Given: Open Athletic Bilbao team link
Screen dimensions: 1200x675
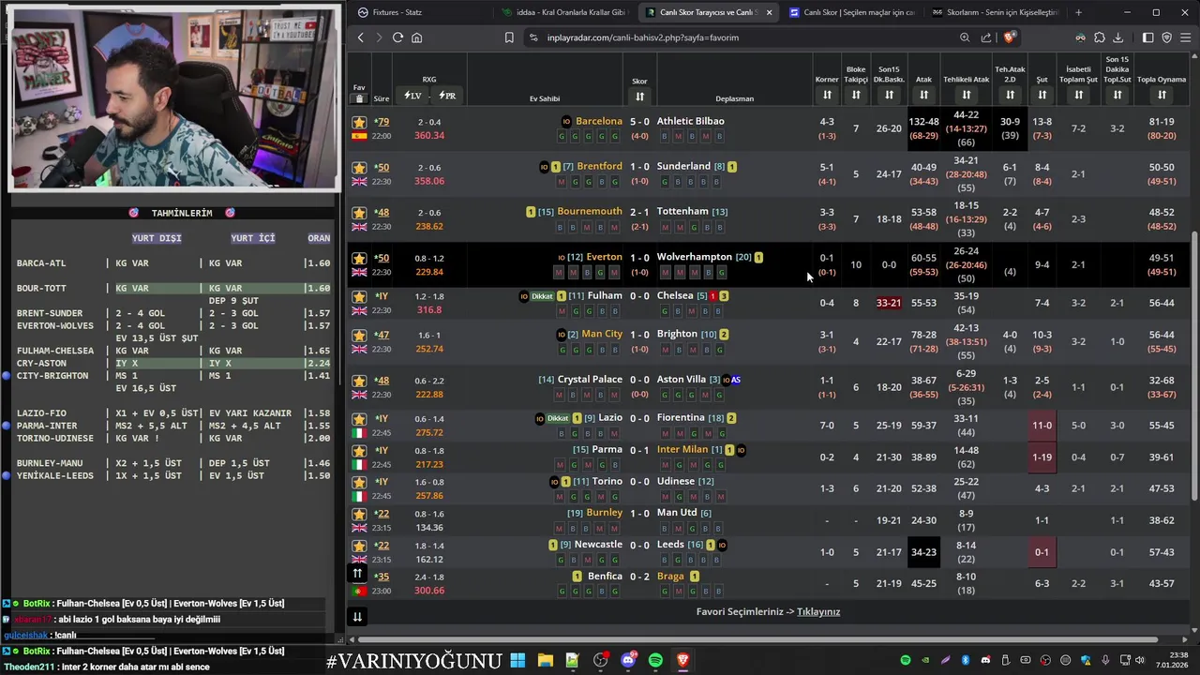Looking at the screenshot, I should tap(690, 121).
